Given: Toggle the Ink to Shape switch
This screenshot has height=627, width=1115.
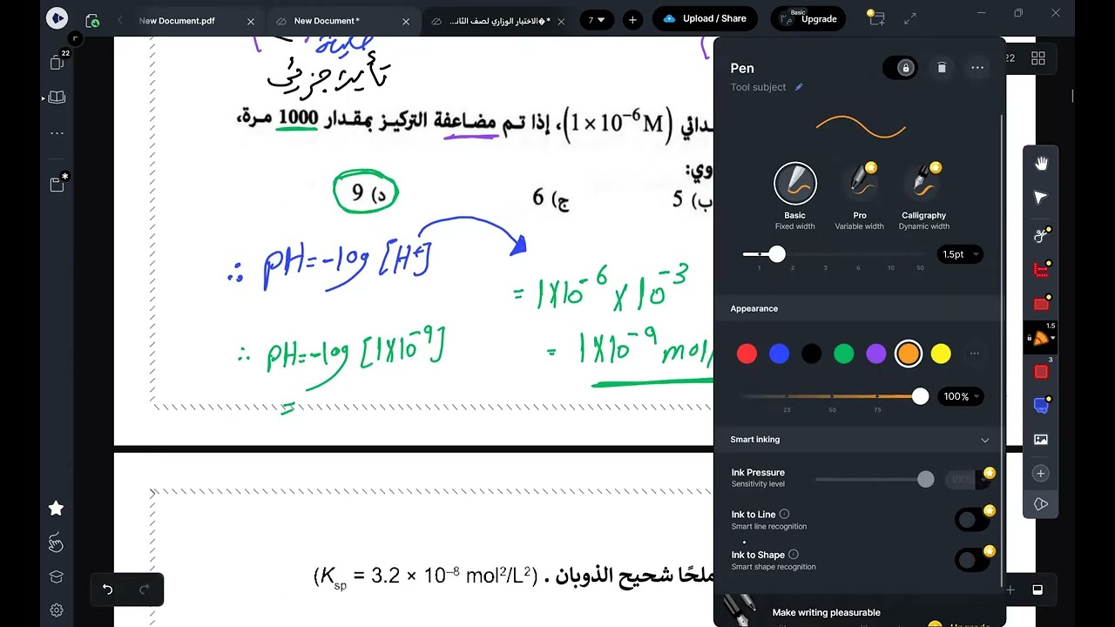Looking at the screenshot, I should pos(971,560).
